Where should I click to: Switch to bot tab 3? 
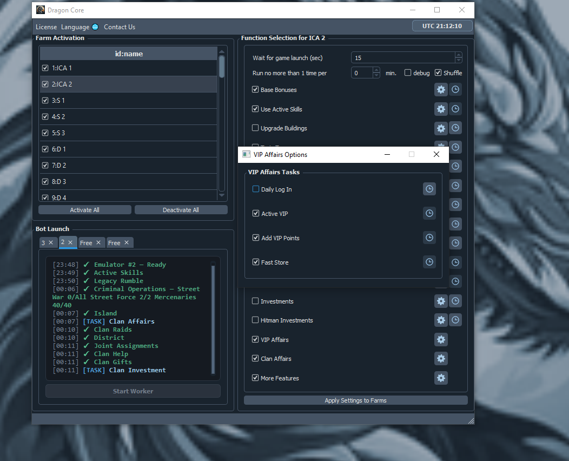click(x=44, y=242)
